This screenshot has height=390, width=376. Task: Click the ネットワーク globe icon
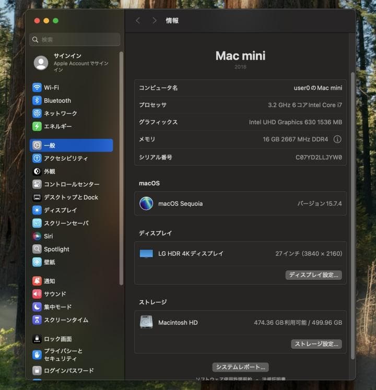37,113
